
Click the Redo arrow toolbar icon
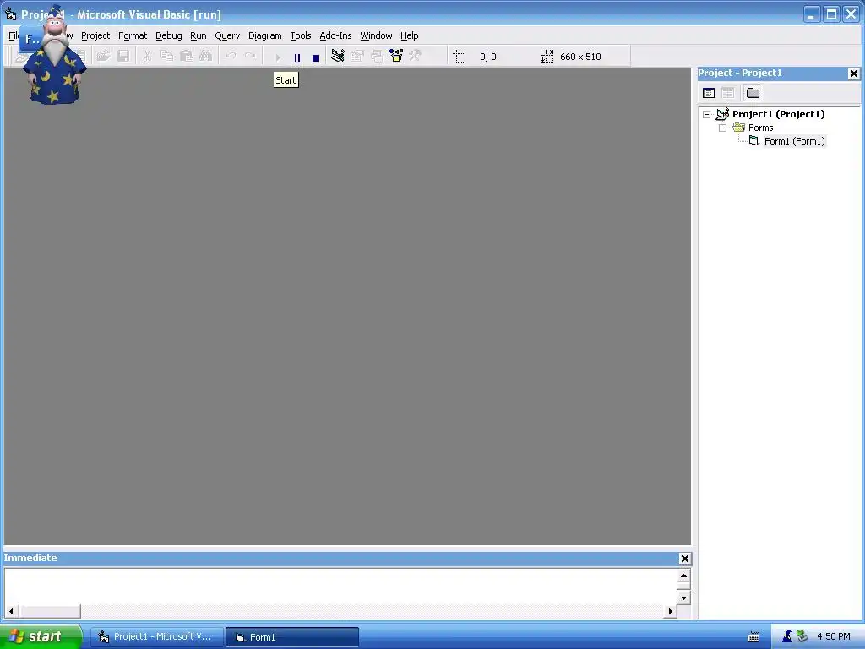(x=250, y=57)
